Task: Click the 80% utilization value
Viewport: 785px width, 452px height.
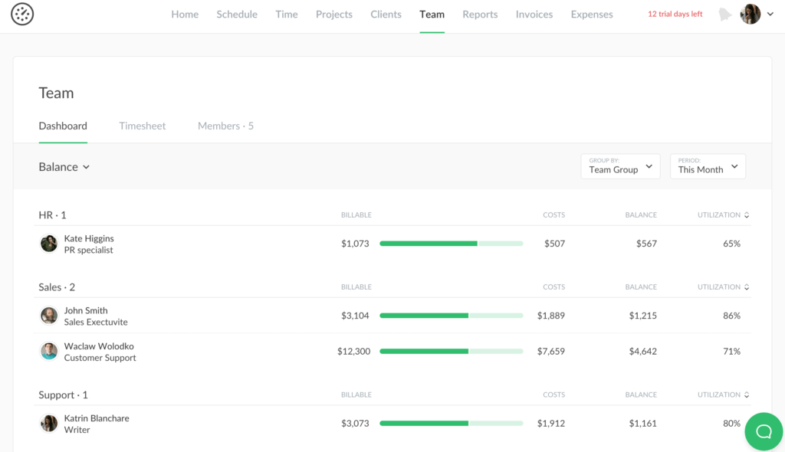Action: [x=731, y=424]
